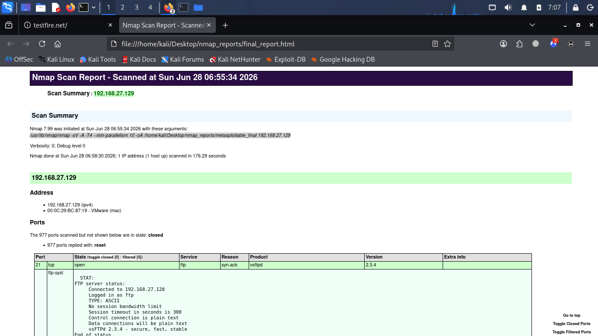The image size is (598, 336).
Task: Bookmark this page with the star icon
Action: pyautogui.click(x=447, y=44)
